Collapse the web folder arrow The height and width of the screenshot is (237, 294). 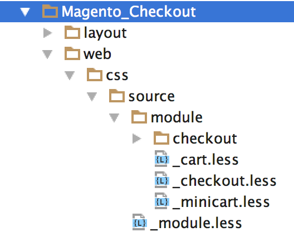[x=47, y=55]
